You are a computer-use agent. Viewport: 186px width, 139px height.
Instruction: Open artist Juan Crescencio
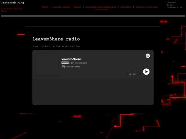click(78, 63)
